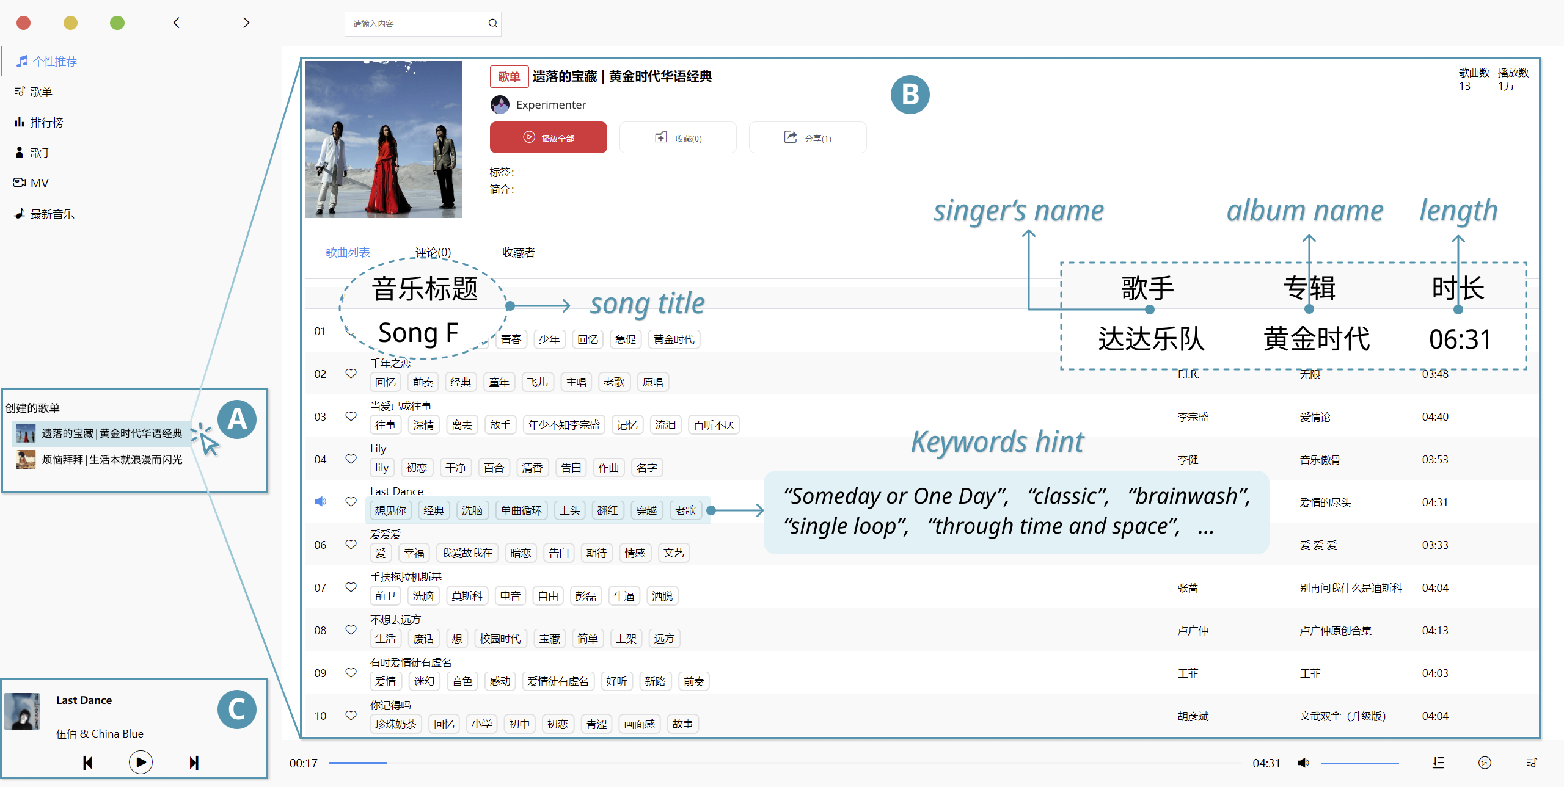The height and width of the screenshot is (787, 1564).
Task: Like the song 千年之恋 heart
Action: (351, 374)
